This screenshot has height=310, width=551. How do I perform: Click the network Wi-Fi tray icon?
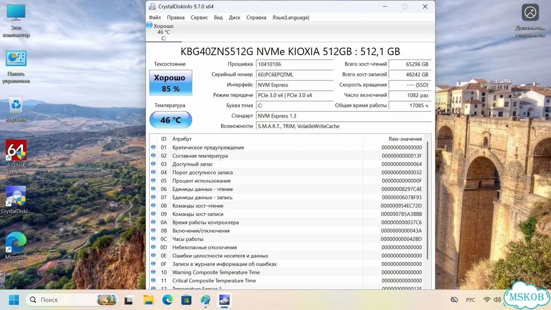point(487,300)
